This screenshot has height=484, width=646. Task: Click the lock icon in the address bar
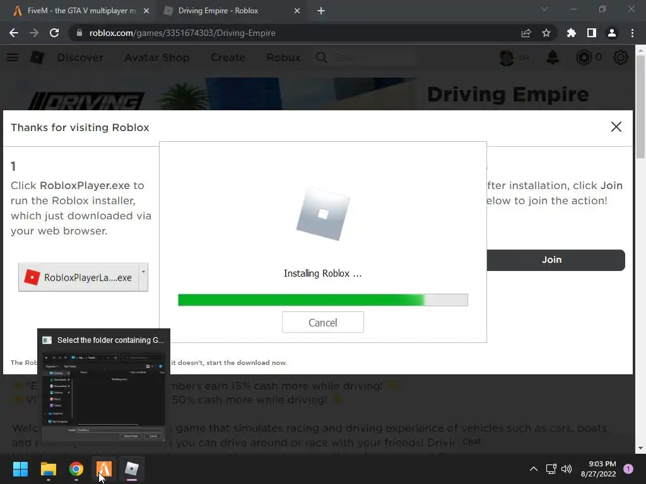pos(79,33)
